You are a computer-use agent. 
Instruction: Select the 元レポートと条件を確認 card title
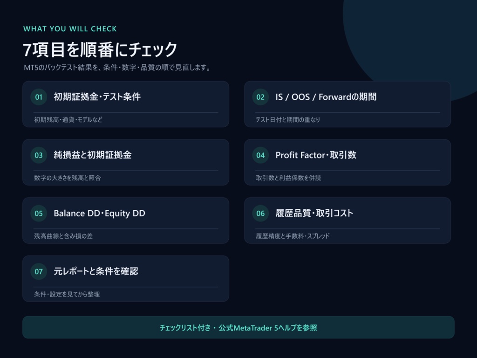coord(96,271)
